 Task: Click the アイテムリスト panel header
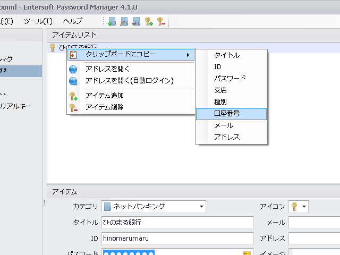pos(193,35)
